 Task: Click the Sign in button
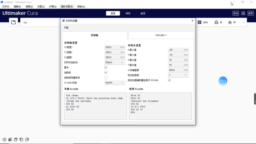[251, 13]
